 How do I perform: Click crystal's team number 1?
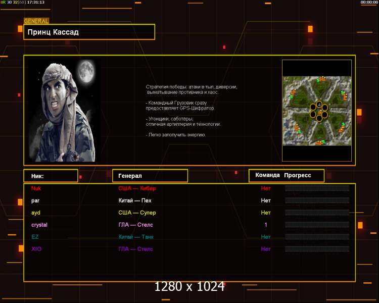[266, 225]
